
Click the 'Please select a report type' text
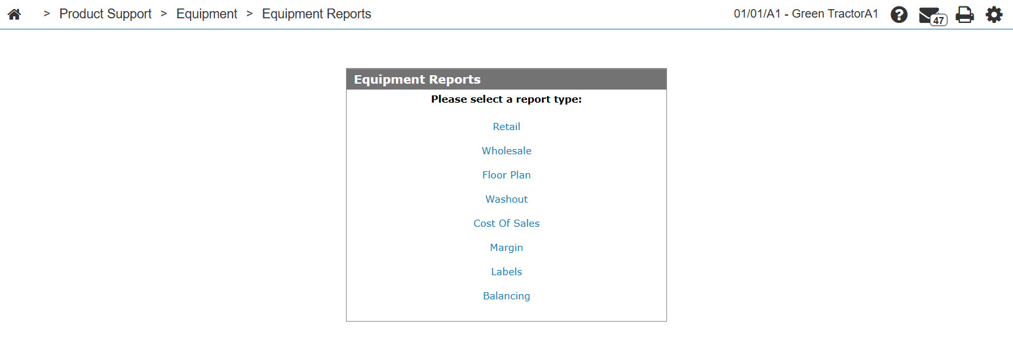tap(506, 99)
